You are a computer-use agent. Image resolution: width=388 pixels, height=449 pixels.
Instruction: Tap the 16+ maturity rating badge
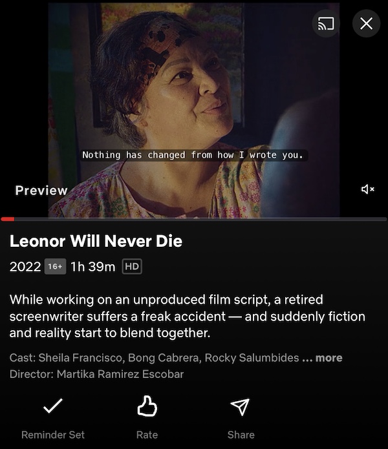55,267
